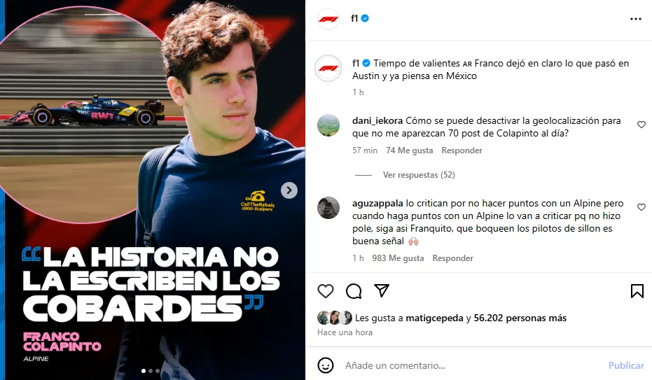Reply to dani_iekora's comment
652x380 pixels.
point(462,150)
